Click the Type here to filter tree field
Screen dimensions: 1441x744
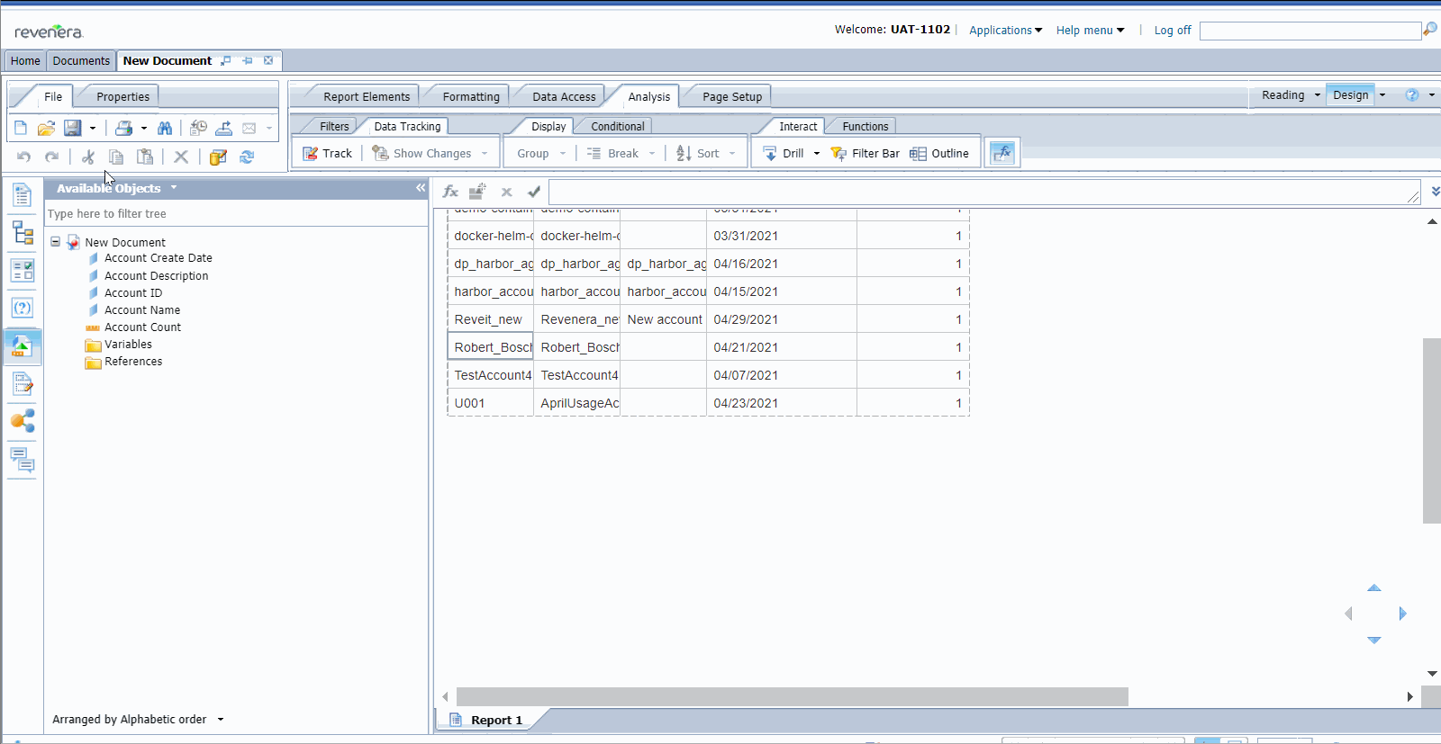[x=237, y=213]
